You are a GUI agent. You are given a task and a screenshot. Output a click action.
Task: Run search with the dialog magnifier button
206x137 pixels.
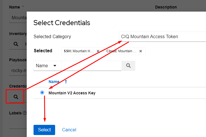point(128,66)
